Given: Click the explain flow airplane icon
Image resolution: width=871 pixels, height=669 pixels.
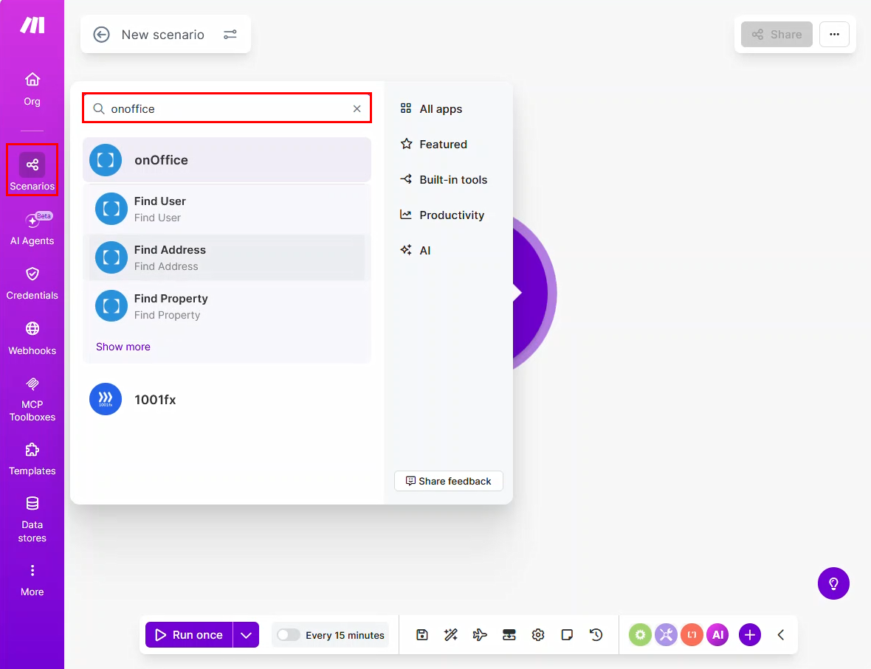Looking at the screenshot, I should (x=480, y=634).
